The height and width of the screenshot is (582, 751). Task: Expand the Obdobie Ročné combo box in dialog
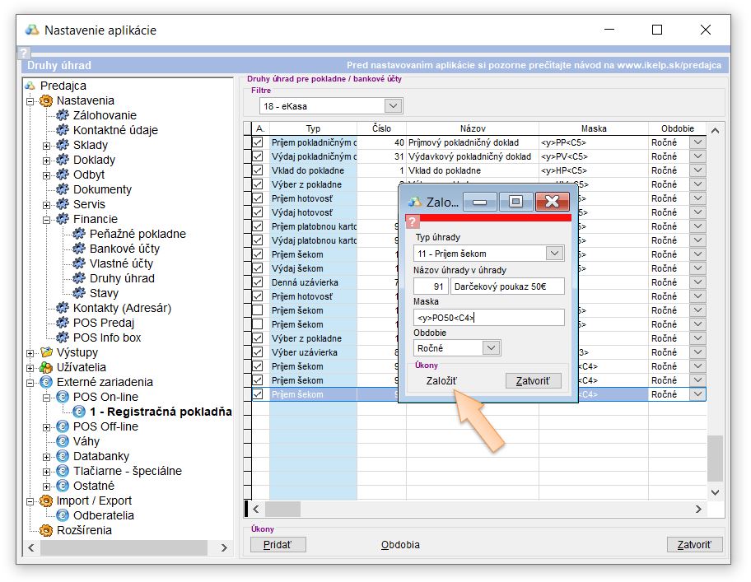coord(491,348)
